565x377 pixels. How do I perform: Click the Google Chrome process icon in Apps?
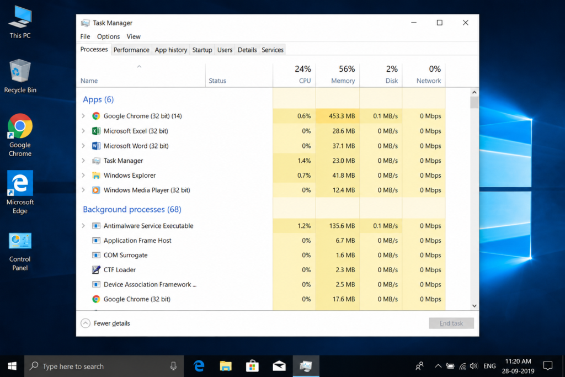click(96, 116)
